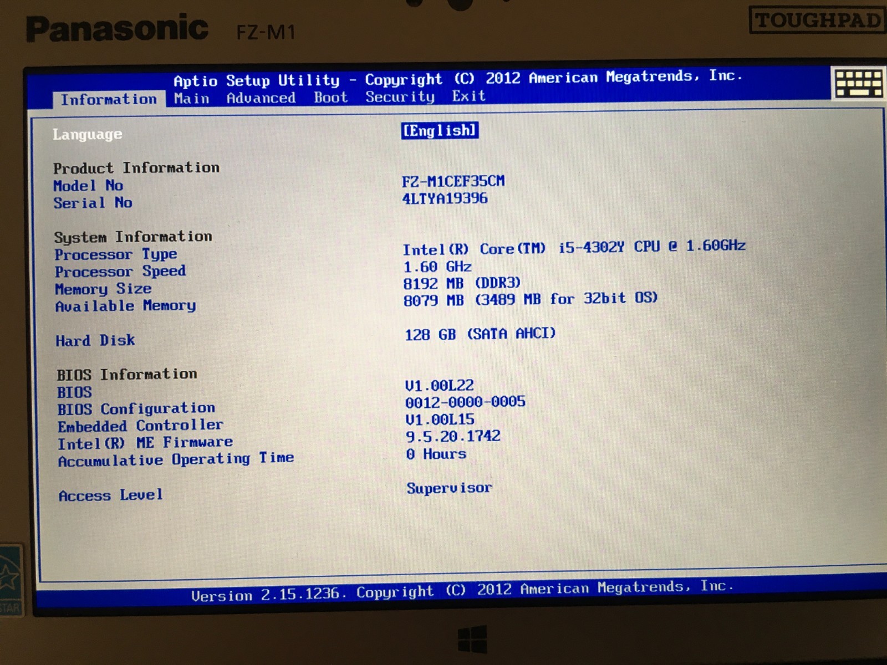
Task: Tap the Windows logo button below the screen
Action: (473, 639)
